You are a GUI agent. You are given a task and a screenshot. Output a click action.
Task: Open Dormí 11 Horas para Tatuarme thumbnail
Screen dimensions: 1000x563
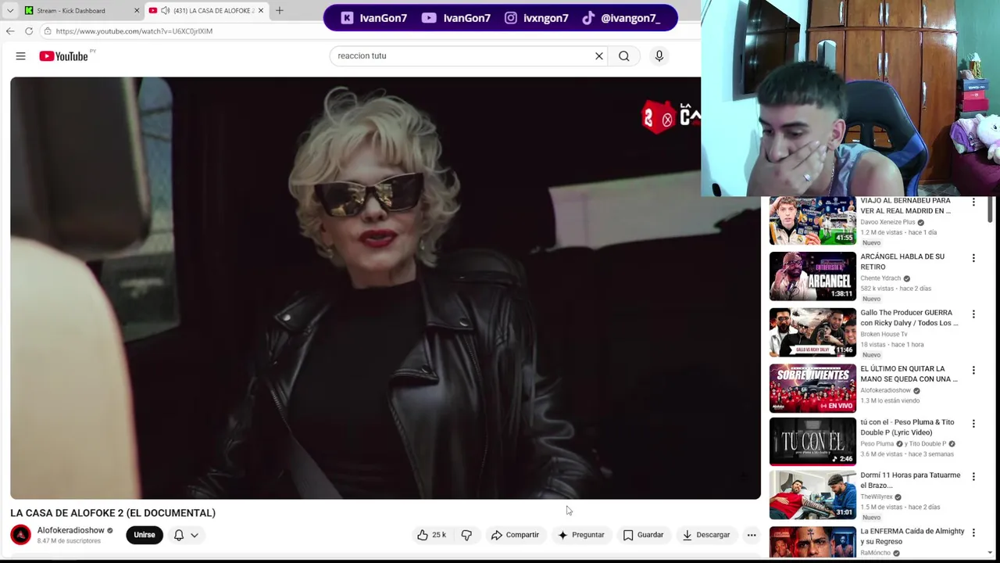pos(812,495)
